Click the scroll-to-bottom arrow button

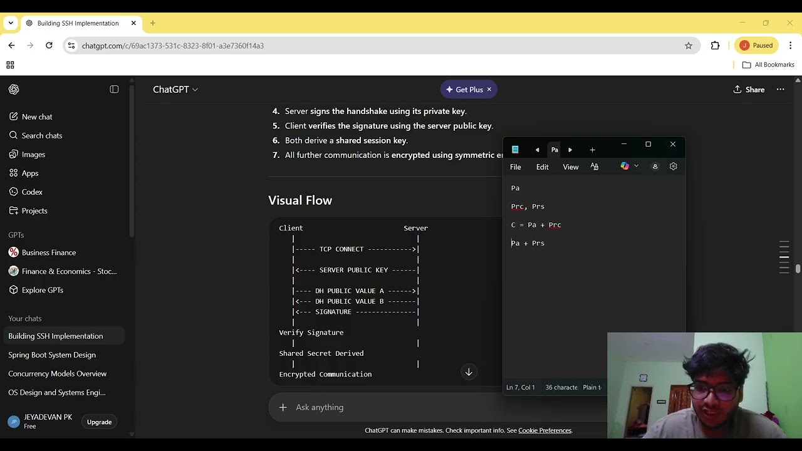(x=469, y=372)
